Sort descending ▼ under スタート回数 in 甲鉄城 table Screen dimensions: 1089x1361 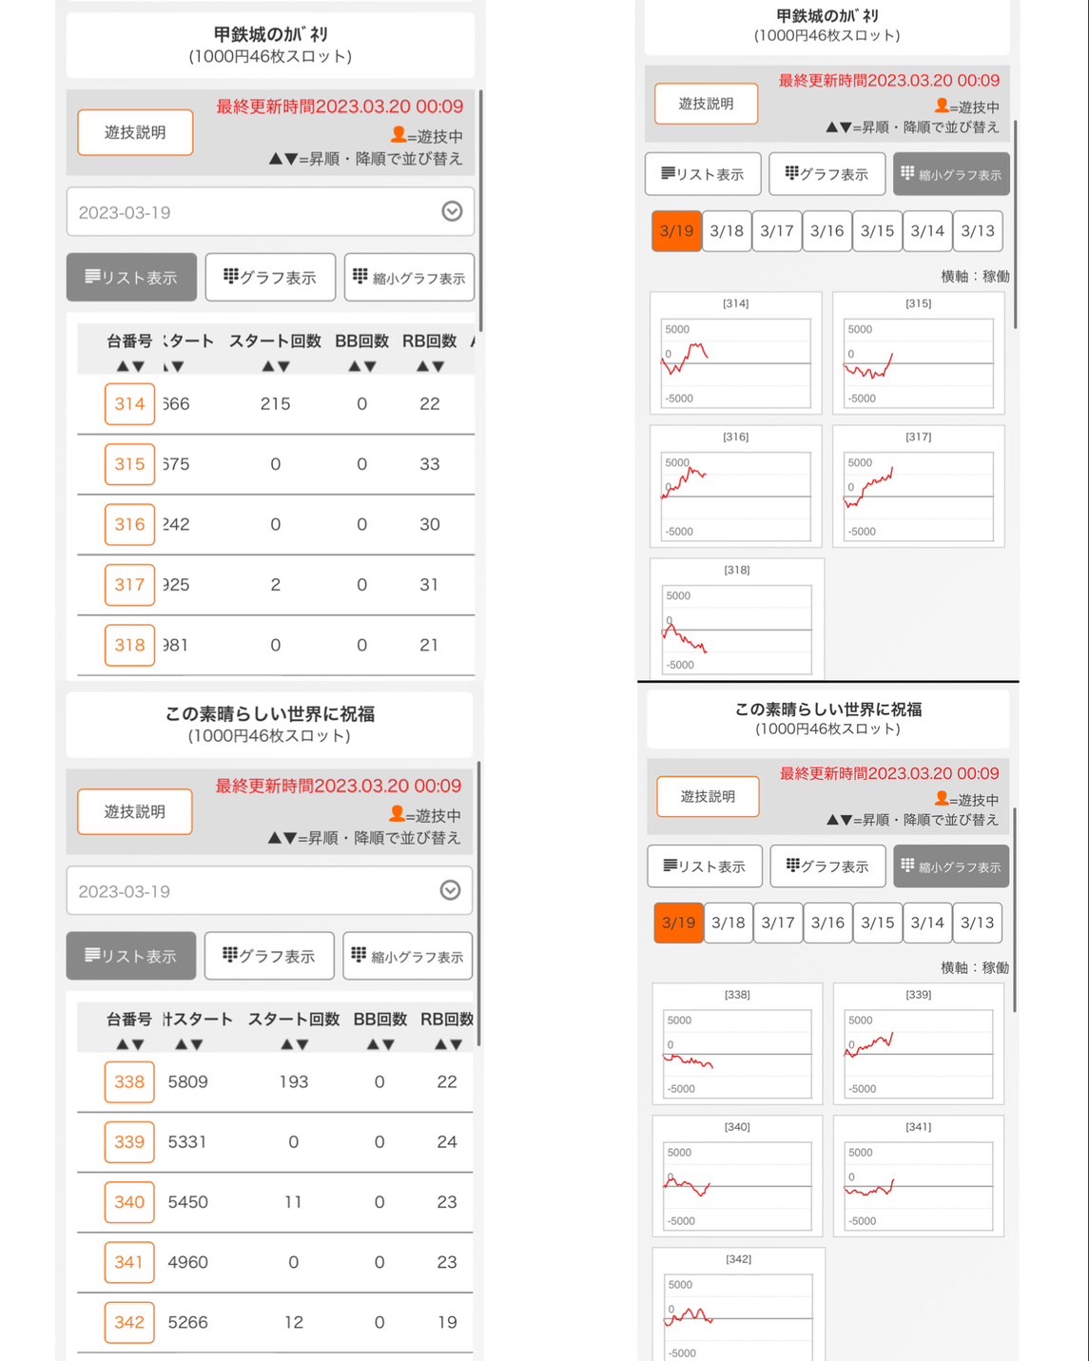pos(282,366)
